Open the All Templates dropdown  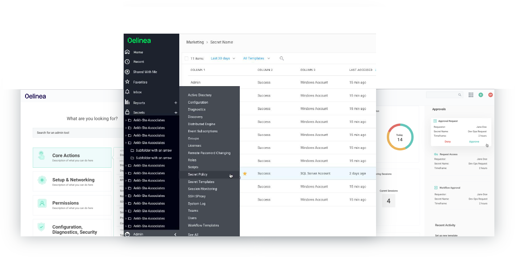point(256,58)
